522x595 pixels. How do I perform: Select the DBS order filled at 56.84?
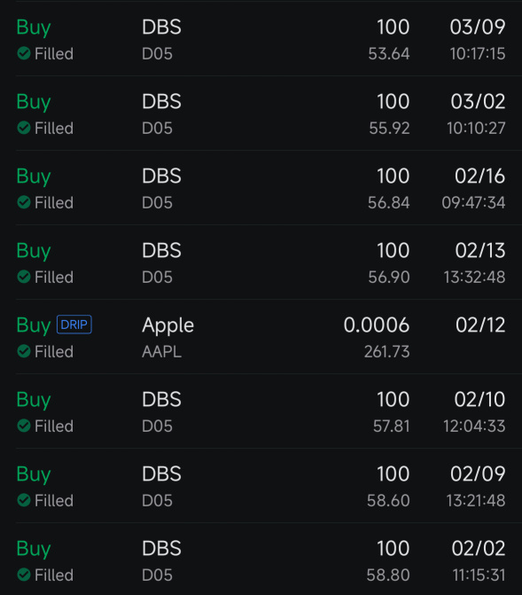(261, 187)
